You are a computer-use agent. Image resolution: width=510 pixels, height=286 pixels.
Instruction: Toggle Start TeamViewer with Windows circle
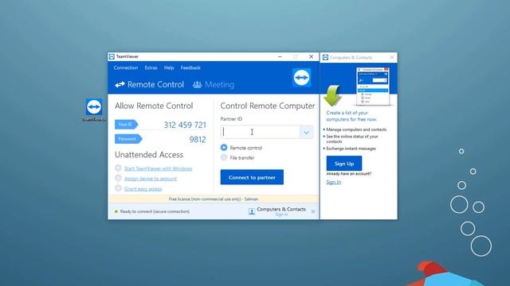point(118,168)
